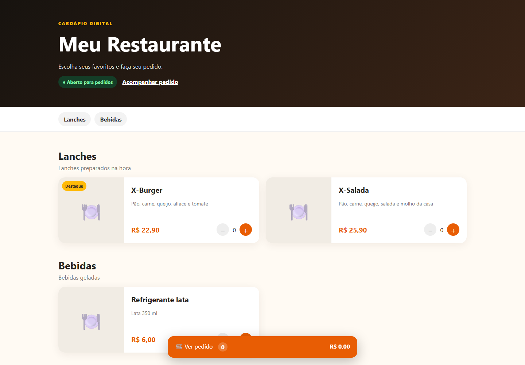Click the CARDÁPIO DIGITAL label

tap(85, 23)
